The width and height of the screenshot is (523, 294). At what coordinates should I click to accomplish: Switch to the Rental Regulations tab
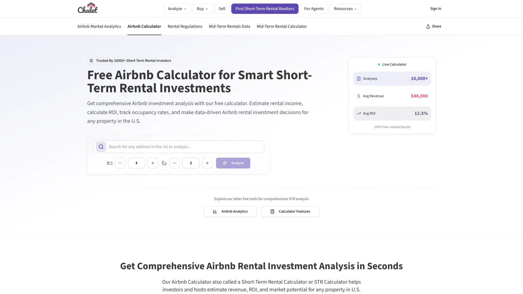tap(185, 26)
